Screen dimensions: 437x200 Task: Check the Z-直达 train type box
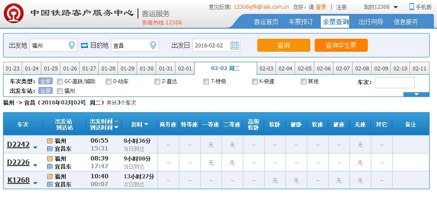pyautogui.click(x=157, y=82)
